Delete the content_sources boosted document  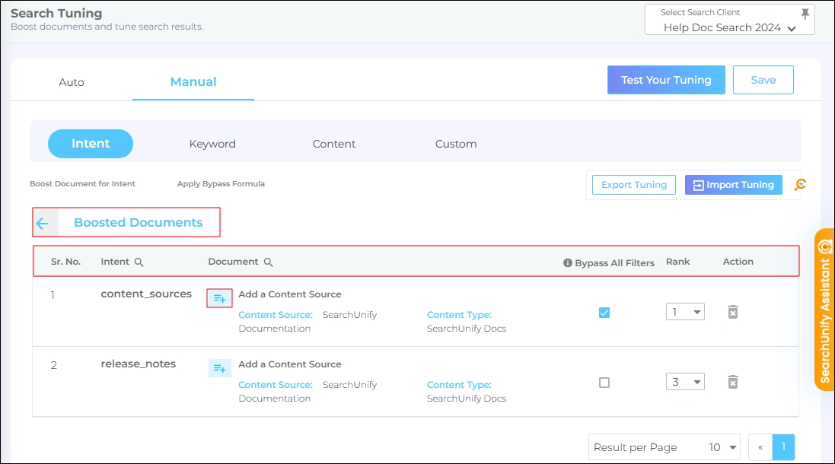732,312
